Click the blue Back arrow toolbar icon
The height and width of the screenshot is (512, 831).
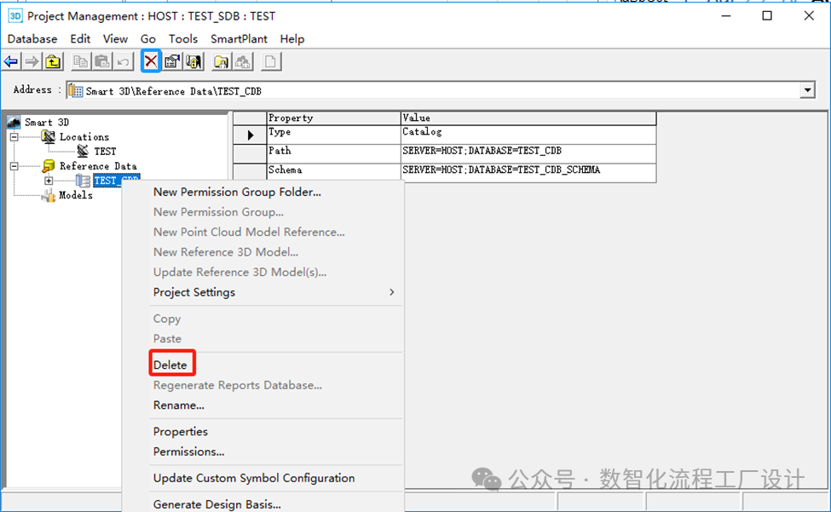[x=11, y=62]
